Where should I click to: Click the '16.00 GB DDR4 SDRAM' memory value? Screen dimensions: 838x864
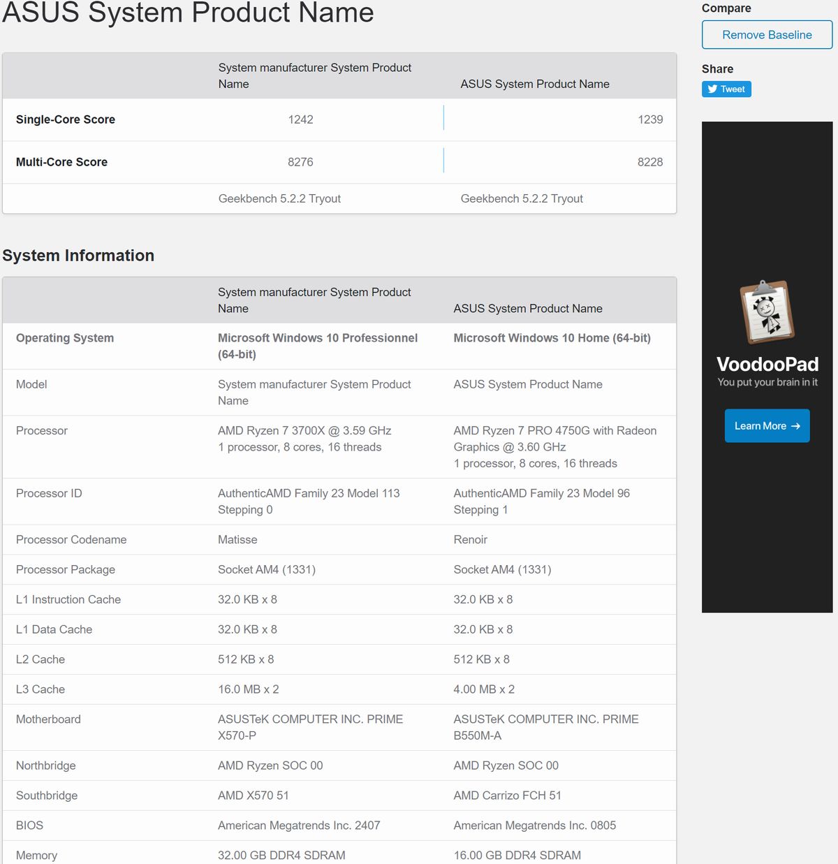tap(517, 856)
